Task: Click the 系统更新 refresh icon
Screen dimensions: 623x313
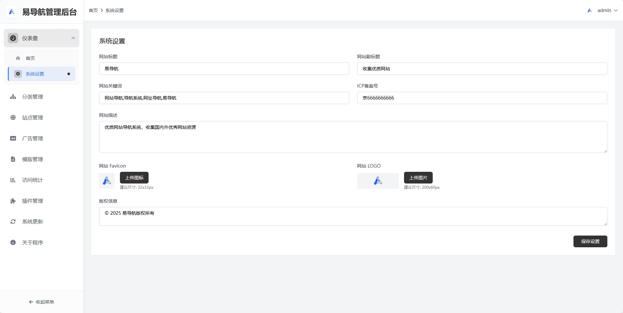Action: click(x=13, y=222)
